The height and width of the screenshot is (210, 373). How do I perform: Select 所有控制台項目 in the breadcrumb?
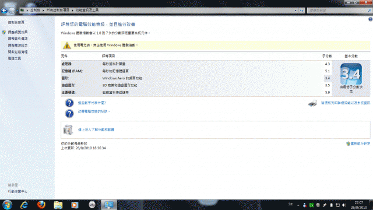point(58,10)
